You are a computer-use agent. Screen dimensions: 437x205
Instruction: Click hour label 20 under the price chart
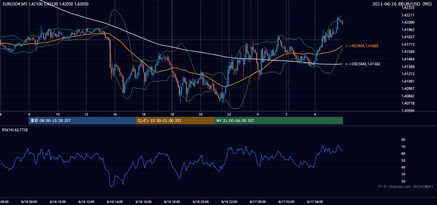point(201,114)
